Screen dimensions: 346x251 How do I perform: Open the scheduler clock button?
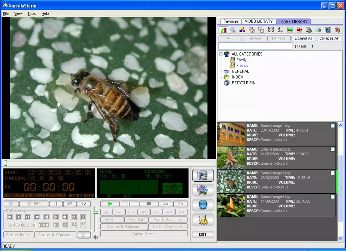click(x=203, y=205)
